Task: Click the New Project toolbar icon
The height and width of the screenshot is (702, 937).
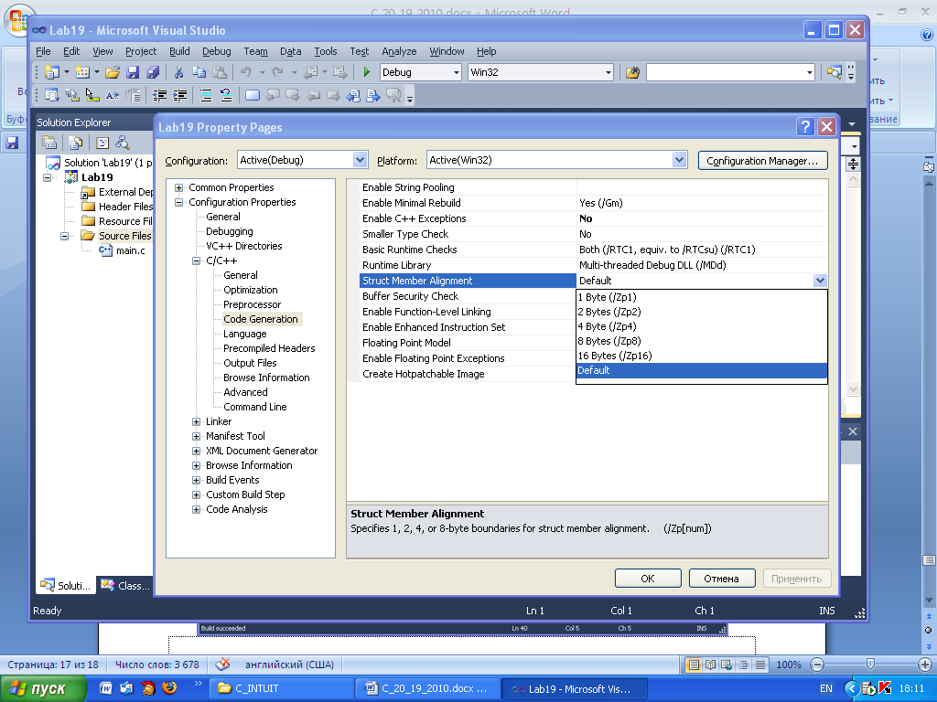Action: (x=51, y=72)
